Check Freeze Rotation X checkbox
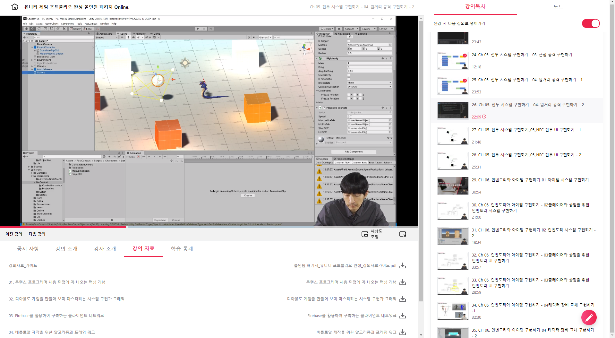This screenshot has width=615, height=338. 349,99
